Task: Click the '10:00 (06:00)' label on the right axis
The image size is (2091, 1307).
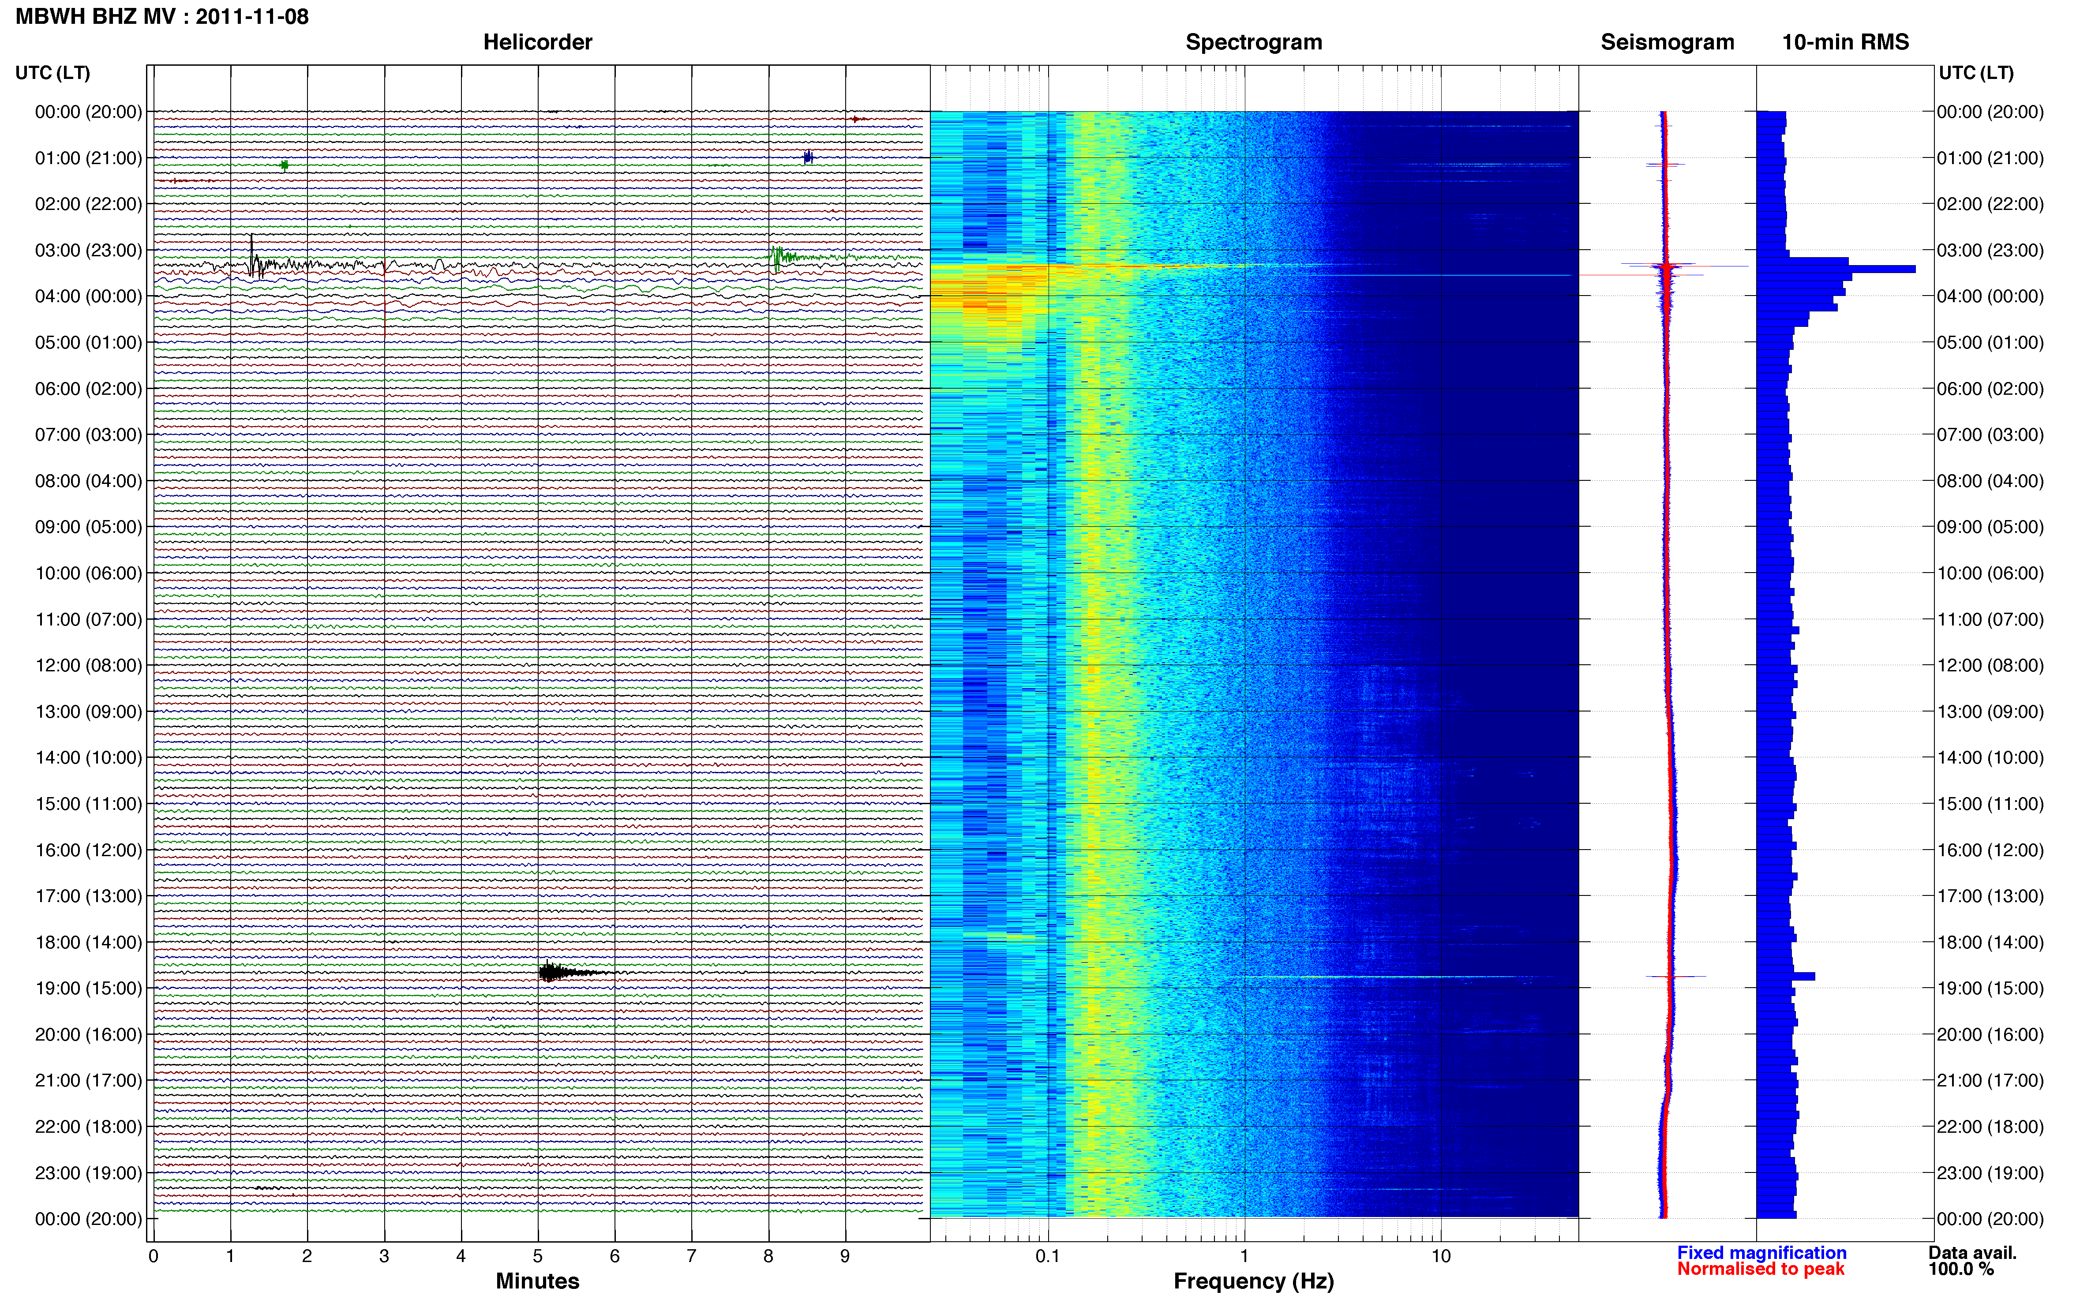Action: coord(1990,573)
